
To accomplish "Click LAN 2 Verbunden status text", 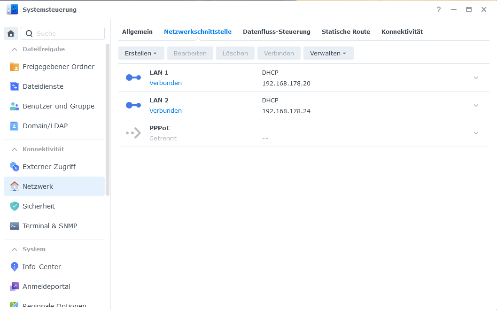I will tap(165, 111).
